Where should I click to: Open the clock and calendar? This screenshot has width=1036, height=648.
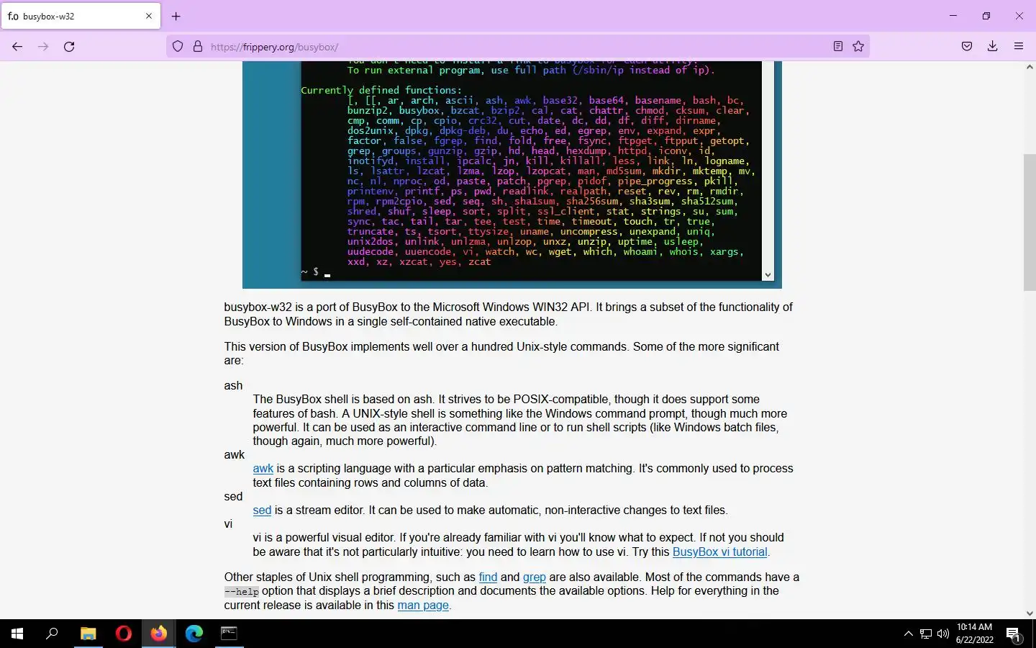point(975,634)
